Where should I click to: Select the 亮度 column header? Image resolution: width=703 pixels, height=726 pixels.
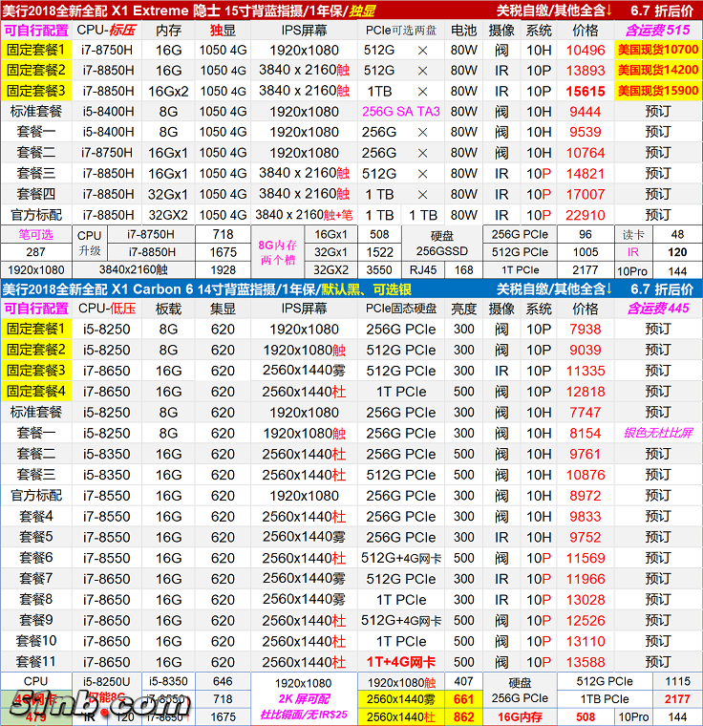coord(463,309)
